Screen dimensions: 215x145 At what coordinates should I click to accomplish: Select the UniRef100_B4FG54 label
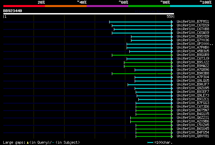[x=193, y=133]
